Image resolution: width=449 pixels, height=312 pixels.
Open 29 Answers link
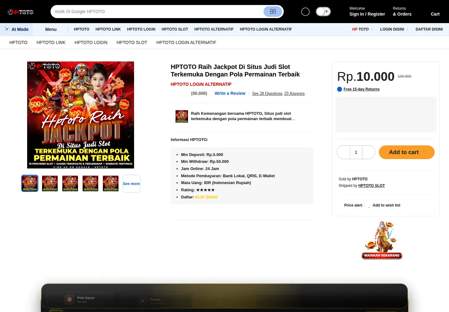294,93
